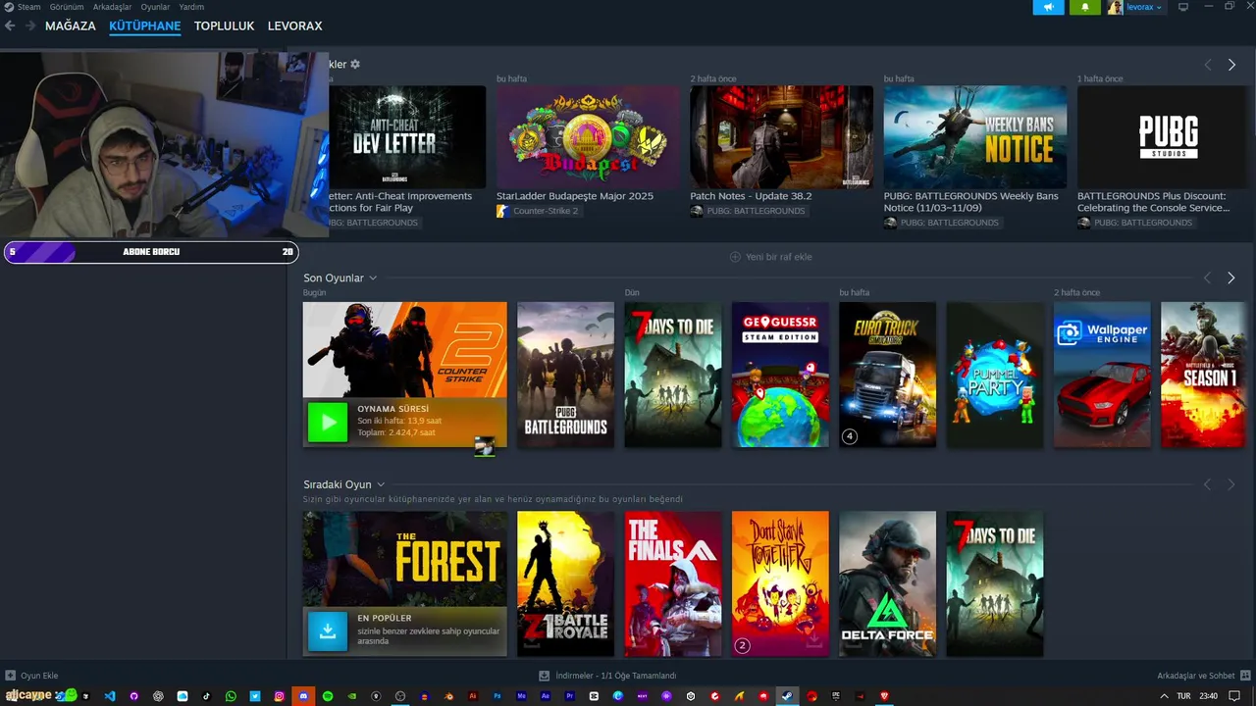1256x706 pixels.
Task: Click PUBG: BATTLEGROUNDS label under Patch Notes
Action: click(756, 211)
